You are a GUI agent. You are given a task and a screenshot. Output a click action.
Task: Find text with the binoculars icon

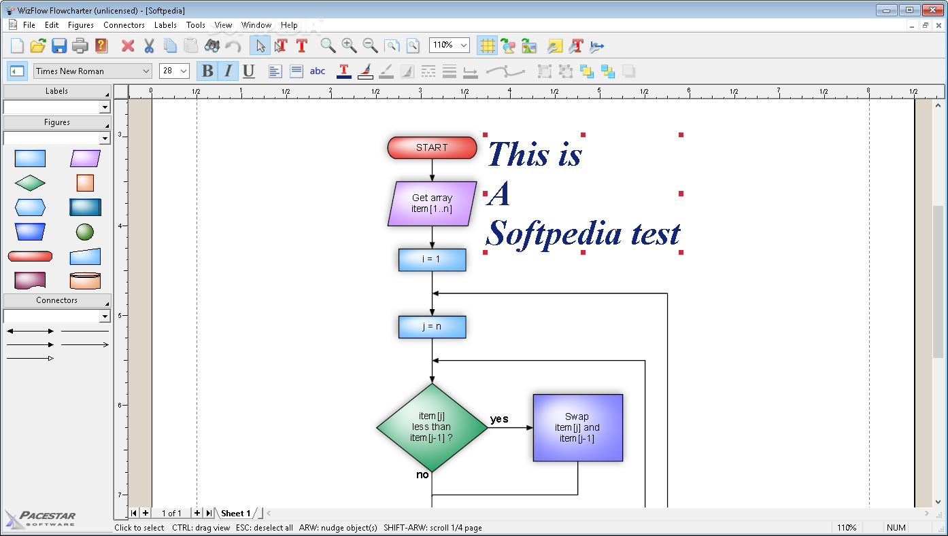(212, 46)
